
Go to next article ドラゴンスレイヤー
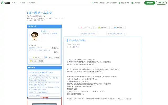pos(116,34)
